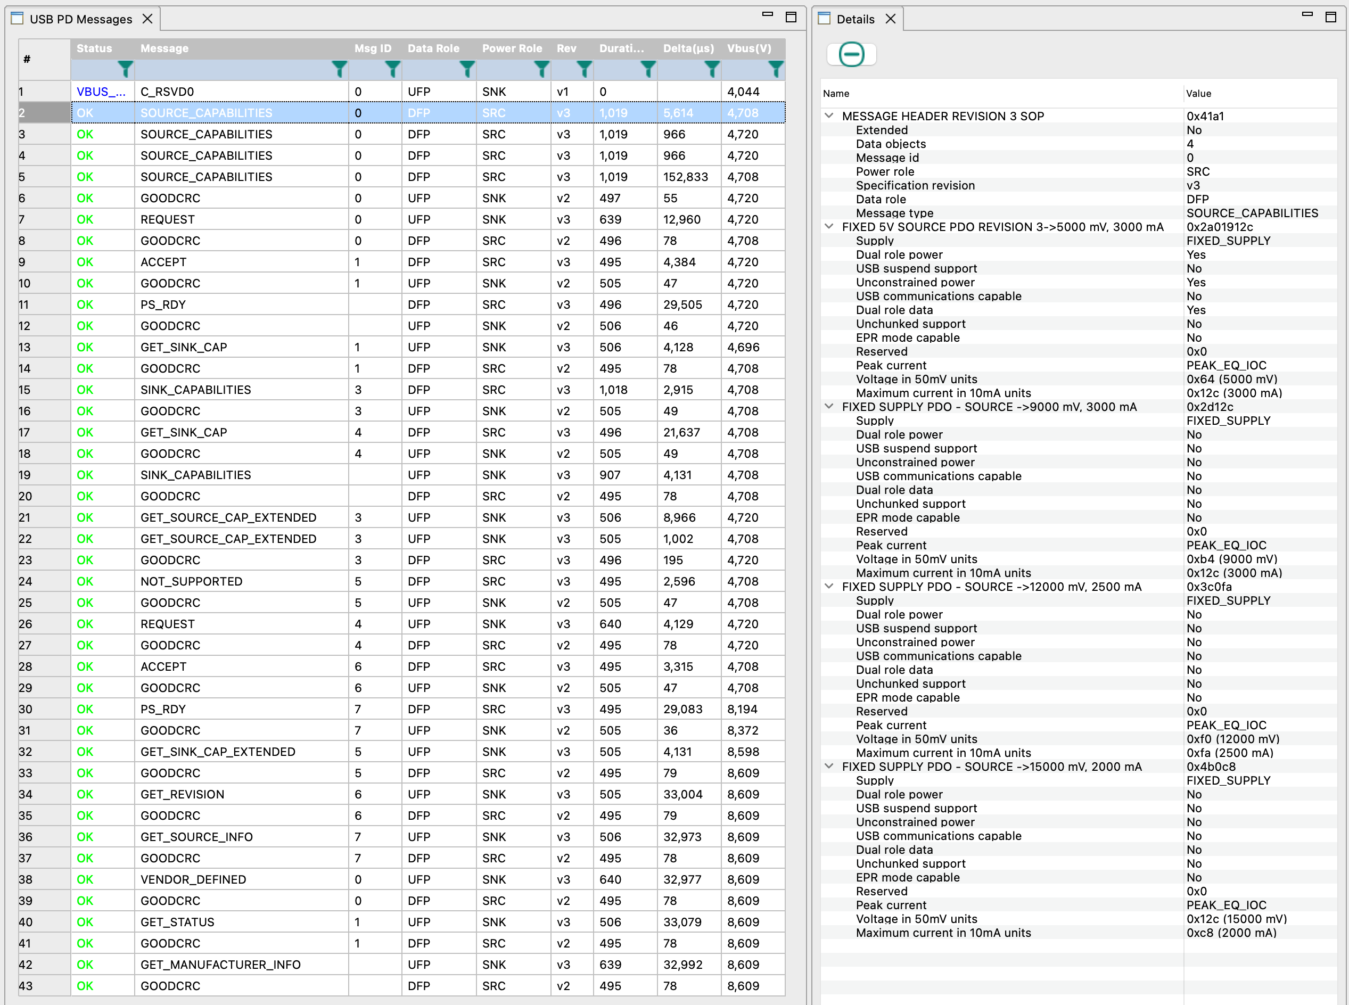Click the Status column filter icon
This screenshot has width=1349, height=1005.
coord(125,69)
